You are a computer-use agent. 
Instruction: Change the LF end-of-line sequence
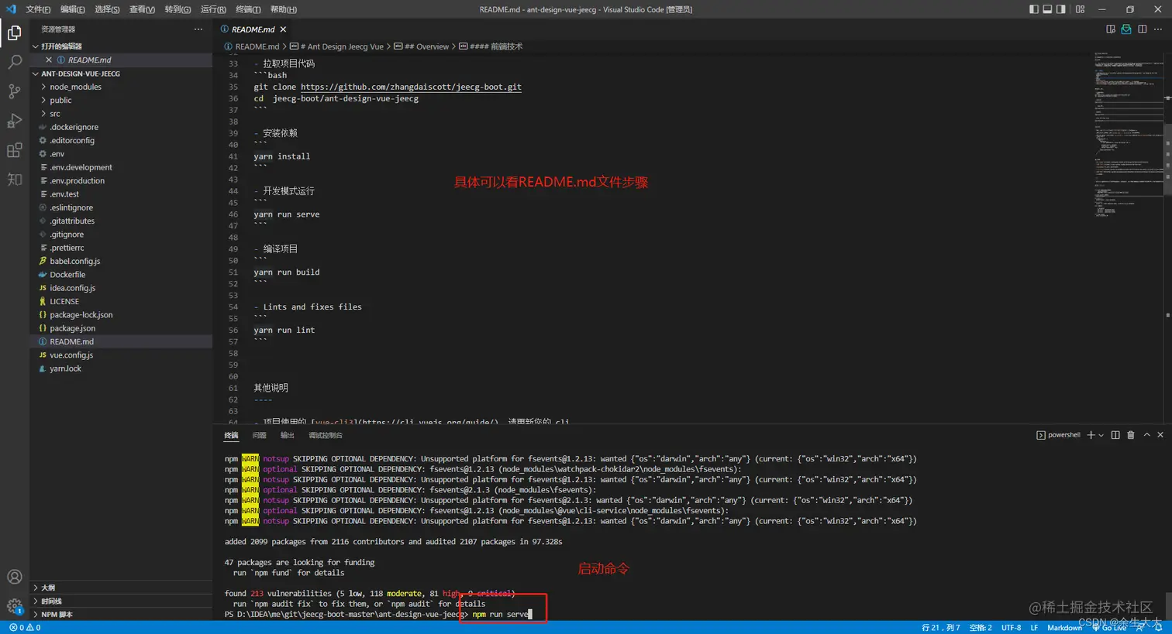pyautogui.click(x=1034, y=628)
